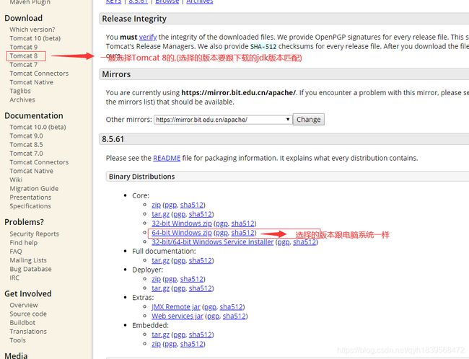Click the Change mirror button

(308, 120)
